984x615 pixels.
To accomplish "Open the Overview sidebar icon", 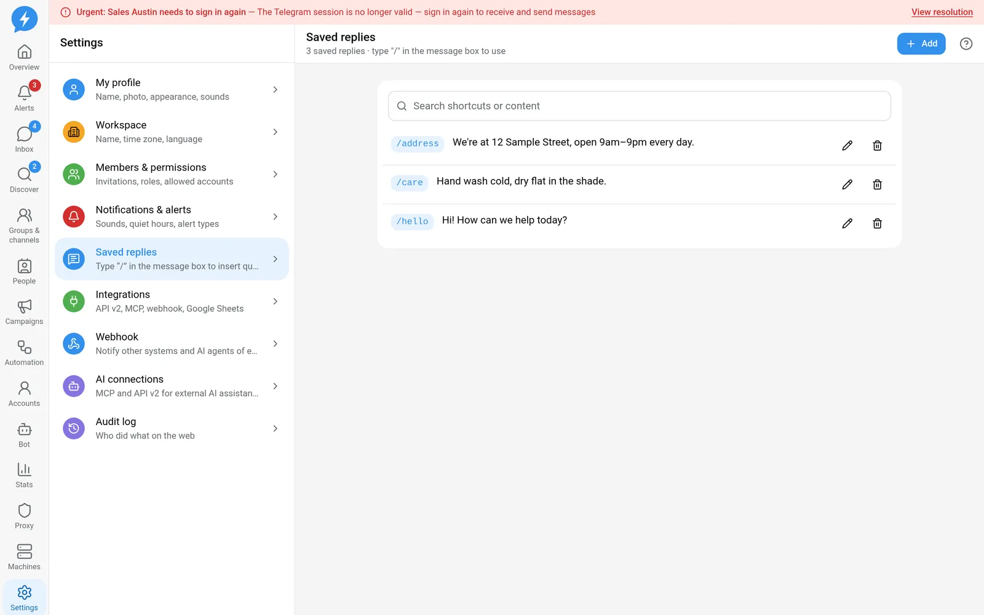I will (x=24, y=58).
